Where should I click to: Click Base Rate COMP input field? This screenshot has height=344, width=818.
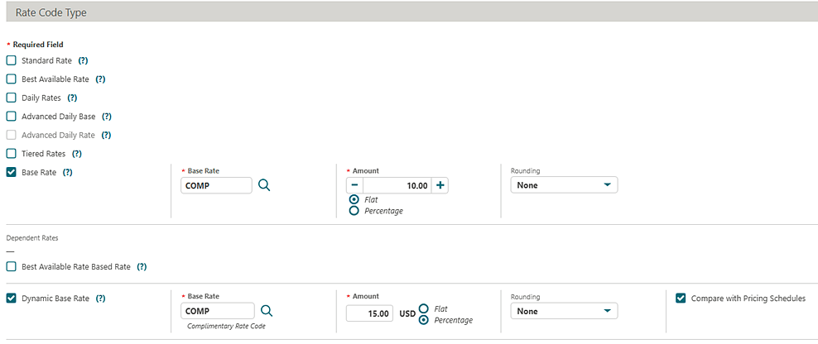click(x=216, y=185)
